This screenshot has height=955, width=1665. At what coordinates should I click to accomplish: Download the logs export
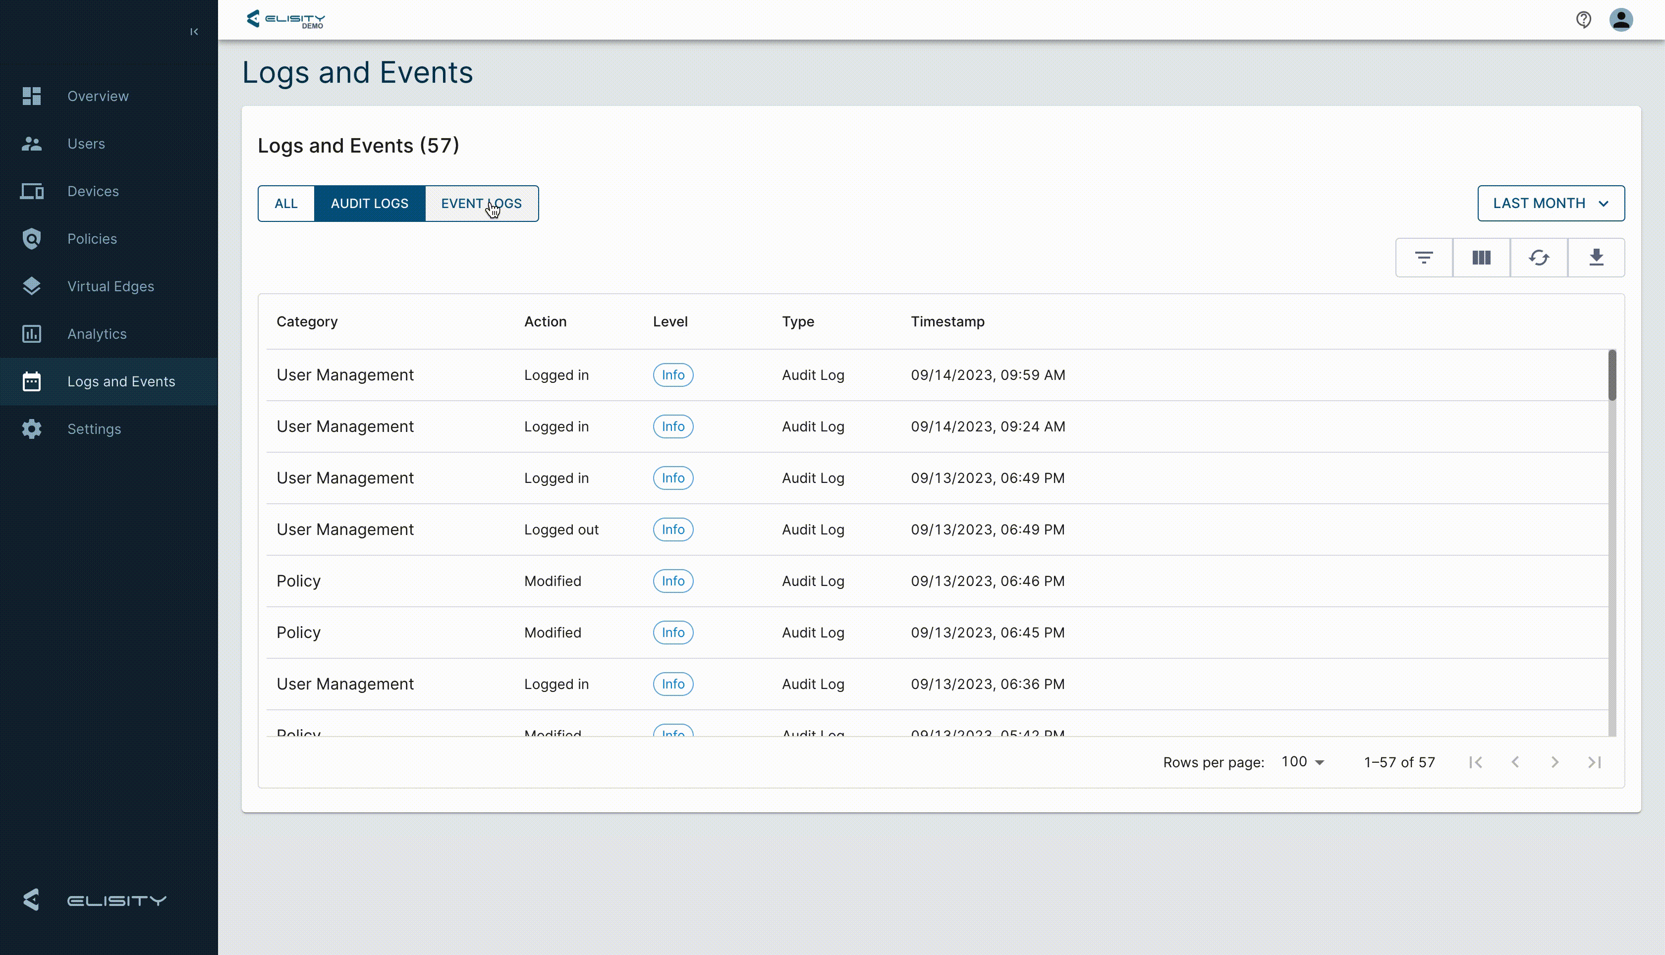coord(1596,257)
